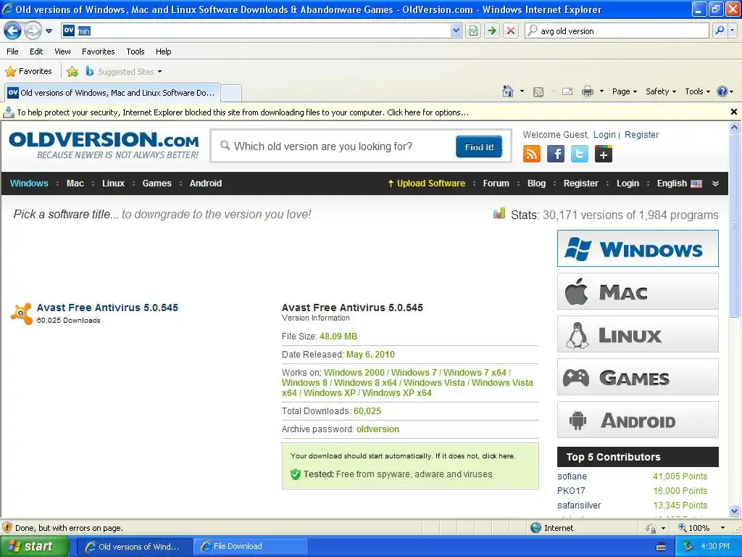Open the command bar Tools dropdown

tap(698, 91)
